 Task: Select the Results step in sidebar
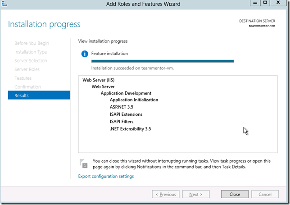pos(39,95)
